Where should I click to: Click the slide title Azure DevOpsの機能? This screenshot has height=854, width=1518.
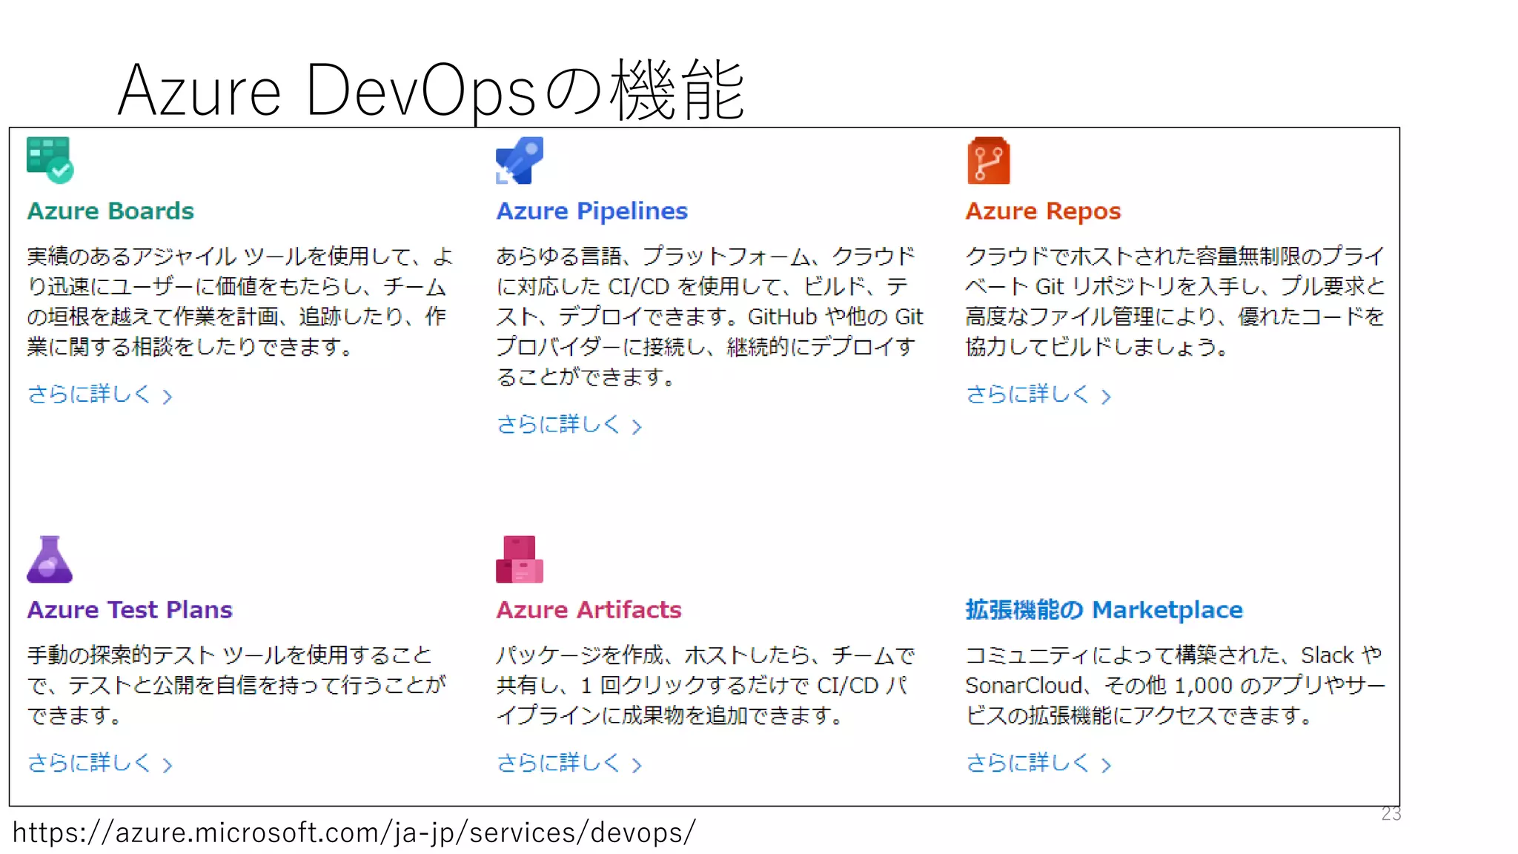point(431,91)
